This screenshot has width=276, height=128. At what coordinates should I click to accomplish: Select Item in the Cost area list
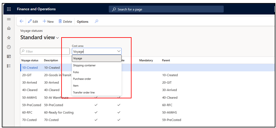coord(97,86)
